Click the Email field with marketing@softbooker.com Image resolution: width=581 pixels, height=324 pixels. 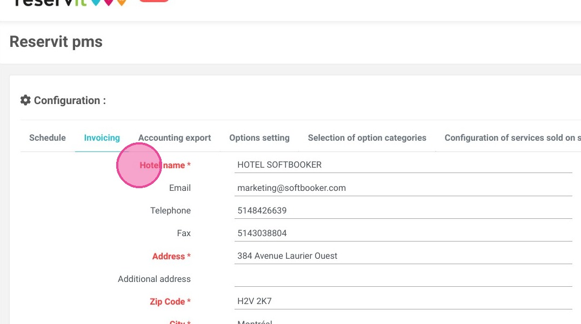[x=403, y=188]
